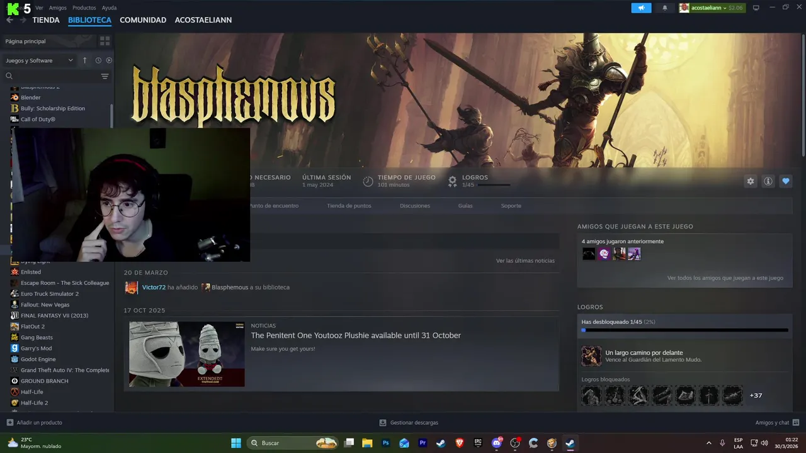Click the Garry's Mod game icon
This screenshot has width=806, height=453.
14,349
